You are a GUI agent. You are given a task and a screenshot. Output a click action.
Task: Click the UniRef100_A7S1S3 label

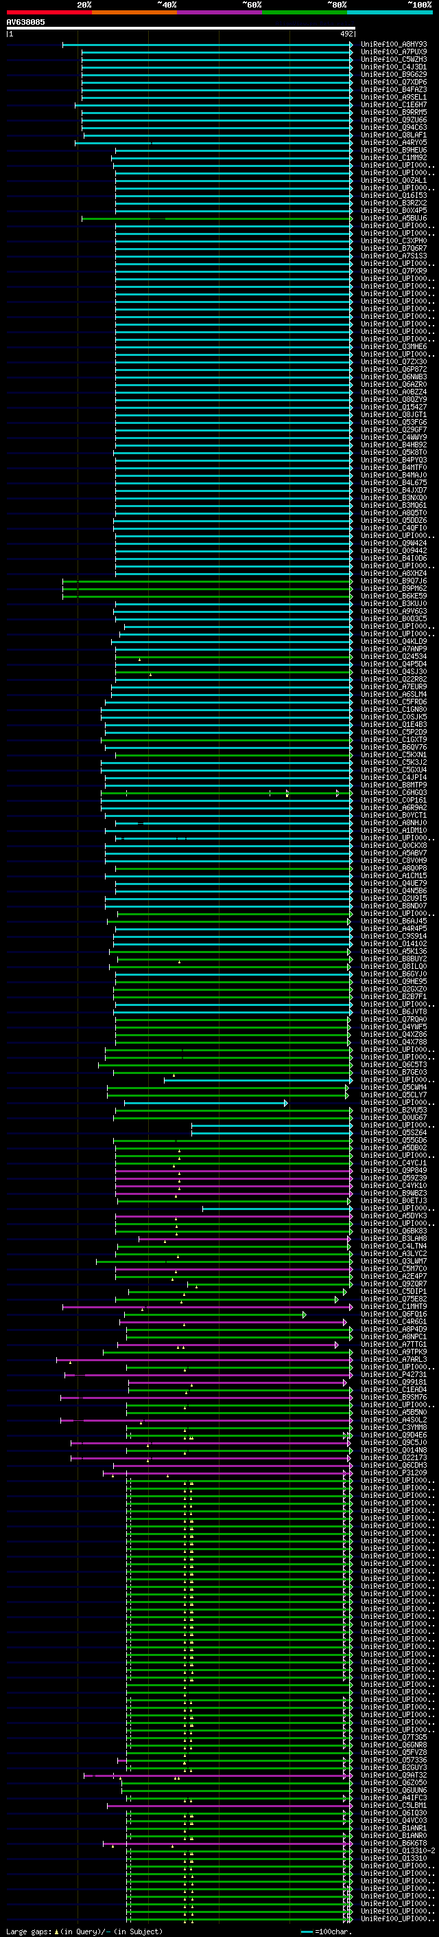pos(394,256)
